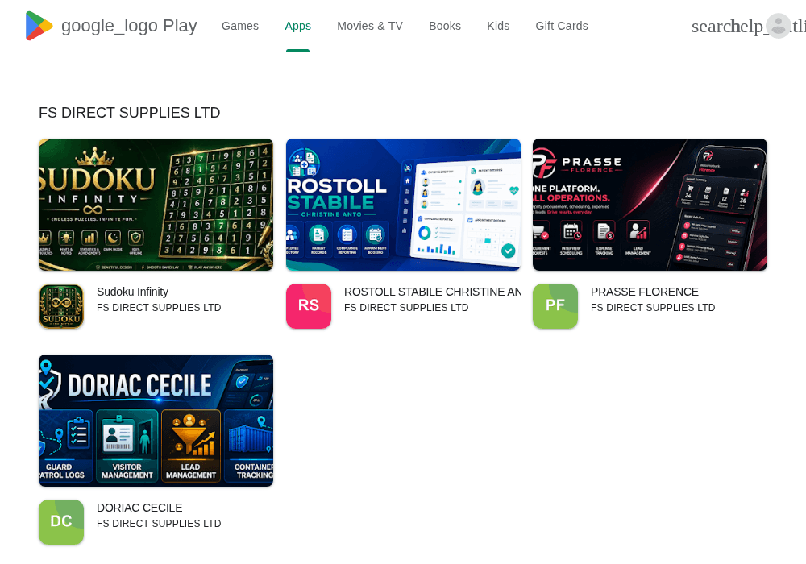Click the ROSTOLL STABILE CHRISTINE app title
The image size is (806, 564).
pos(432,292)
